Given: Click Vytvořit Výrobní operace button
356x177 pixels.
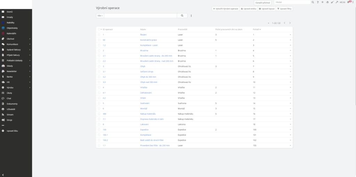Looking at the screenshot, I should click(x=226, y=8).
